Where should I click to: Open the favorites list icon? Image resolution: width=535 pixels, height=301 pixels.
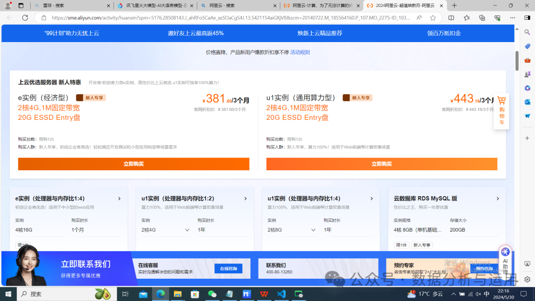tap(467, 18)
